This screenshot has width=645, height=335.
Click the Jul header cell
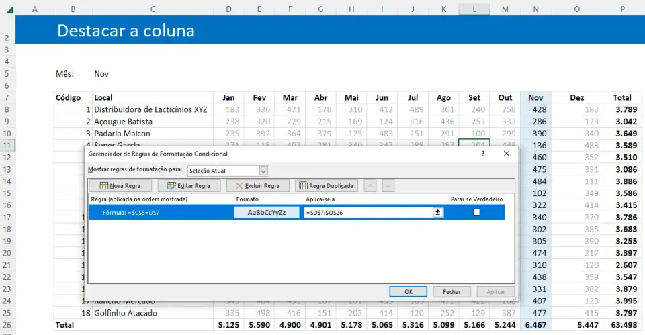(413, 97)
